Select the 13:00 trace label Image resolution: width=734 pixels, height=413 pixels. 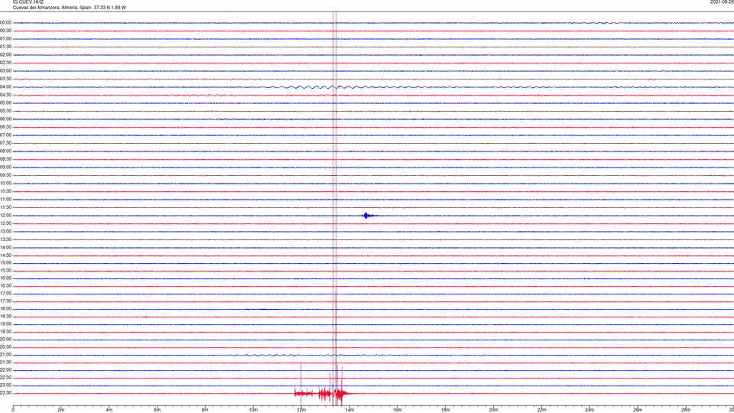coord(5,231)
